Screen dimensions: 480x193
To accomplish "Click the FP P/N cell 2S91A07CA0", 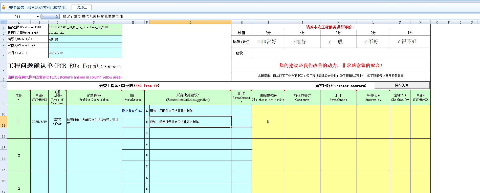I will click(x=85, y=33).
